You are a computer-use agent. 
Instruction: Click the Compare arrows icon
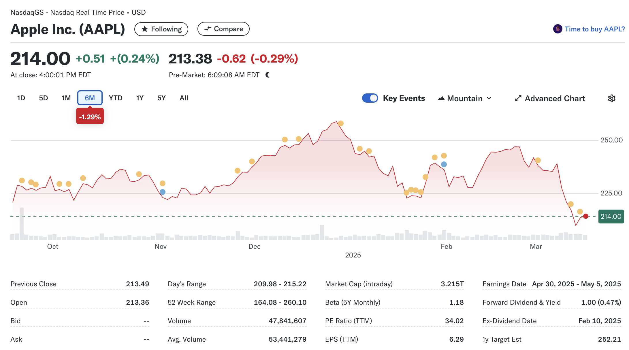coord(208,29)
